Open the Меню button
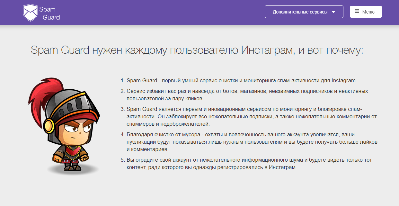399x206 pixels. [366, 12]
